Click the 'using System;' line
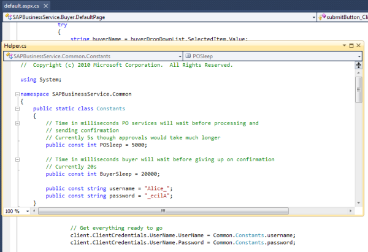 pyautogui.click(x=41, y=80)
